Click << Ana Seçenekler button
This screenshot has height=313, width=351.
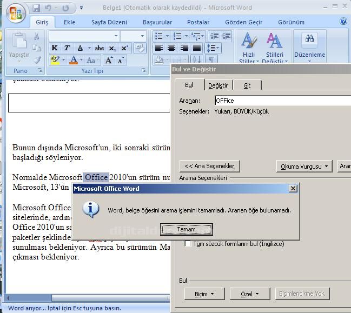(x=209, y=166)
